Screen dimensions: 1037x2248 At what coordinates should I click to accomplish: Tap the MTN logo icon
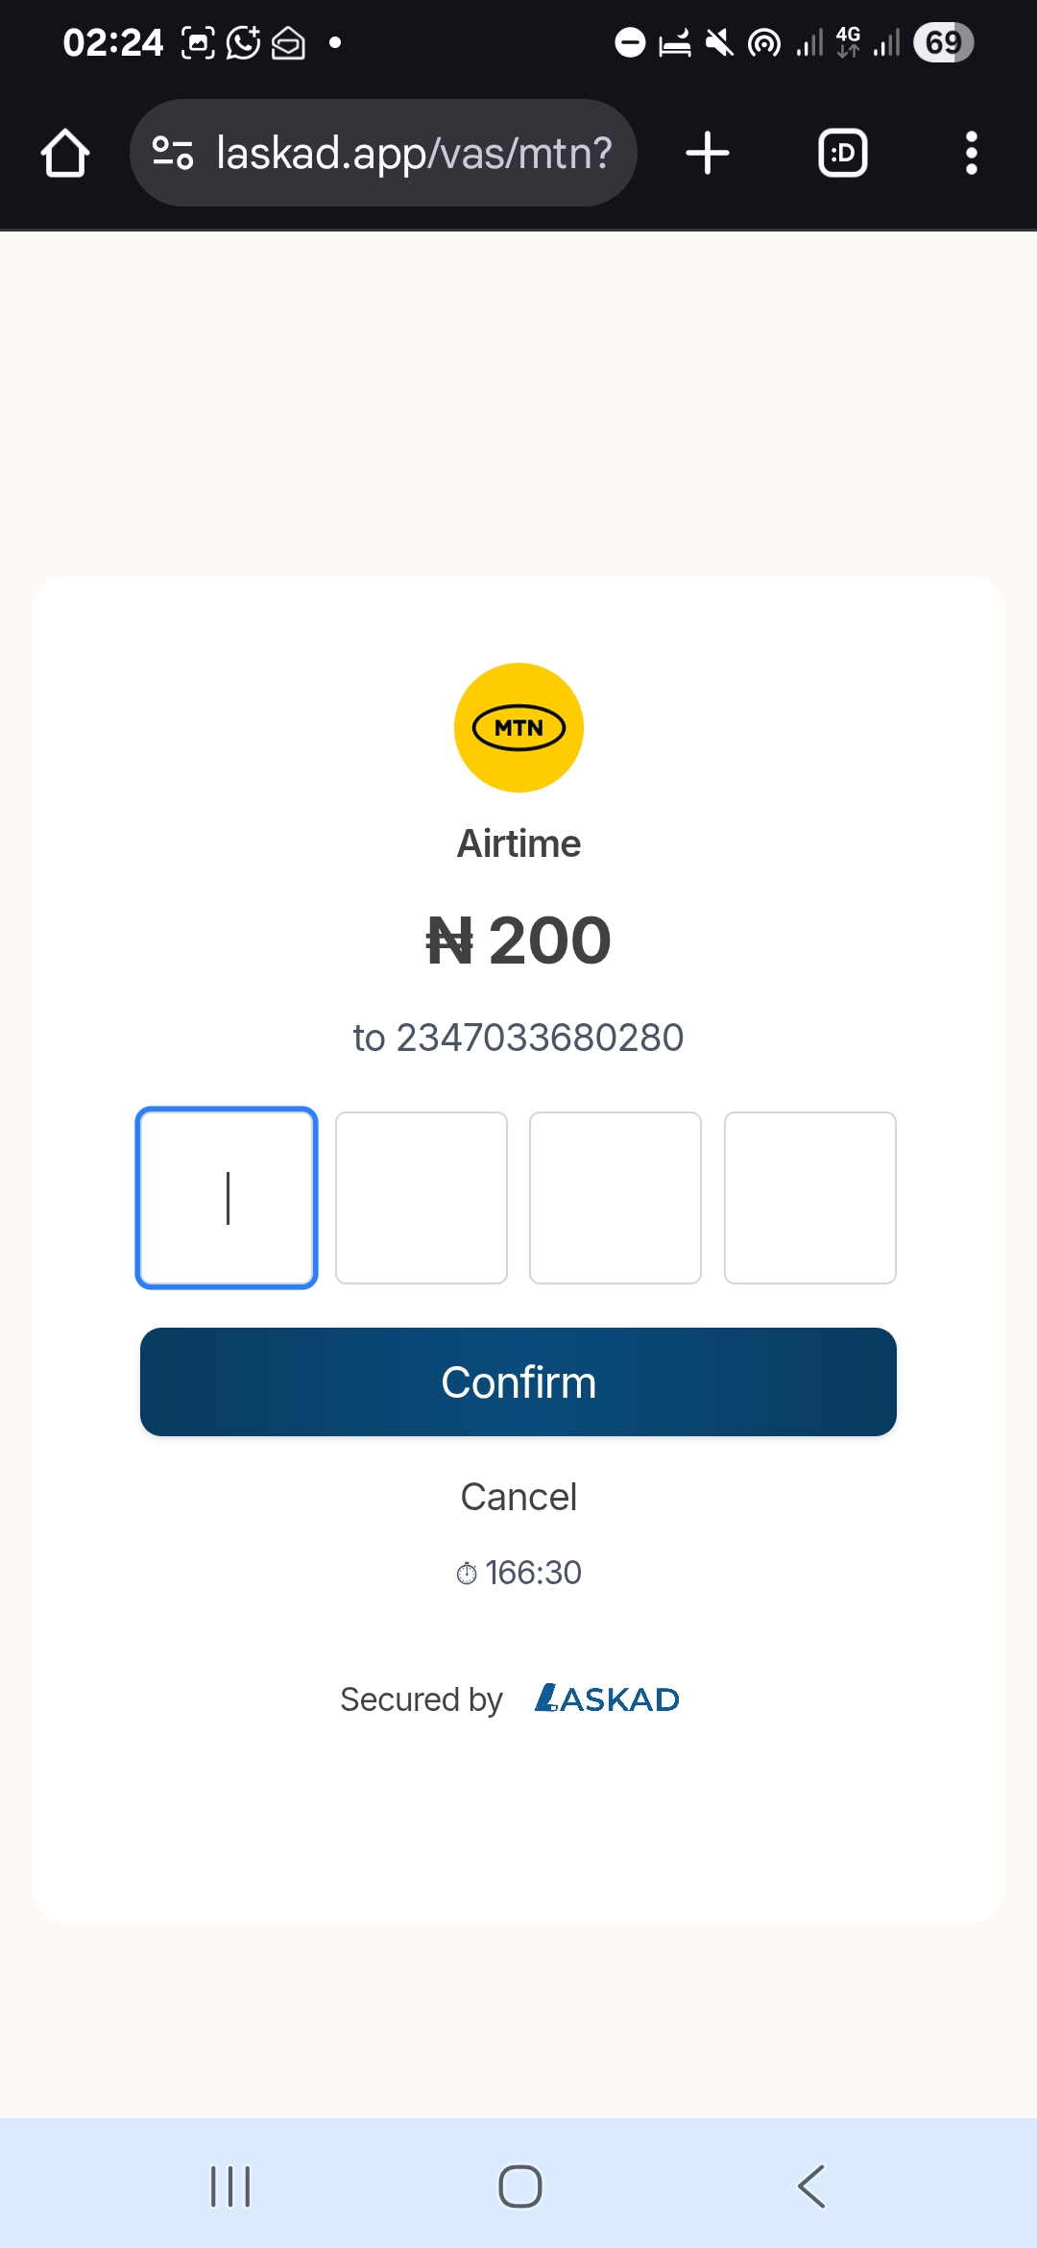click(518, 727)
